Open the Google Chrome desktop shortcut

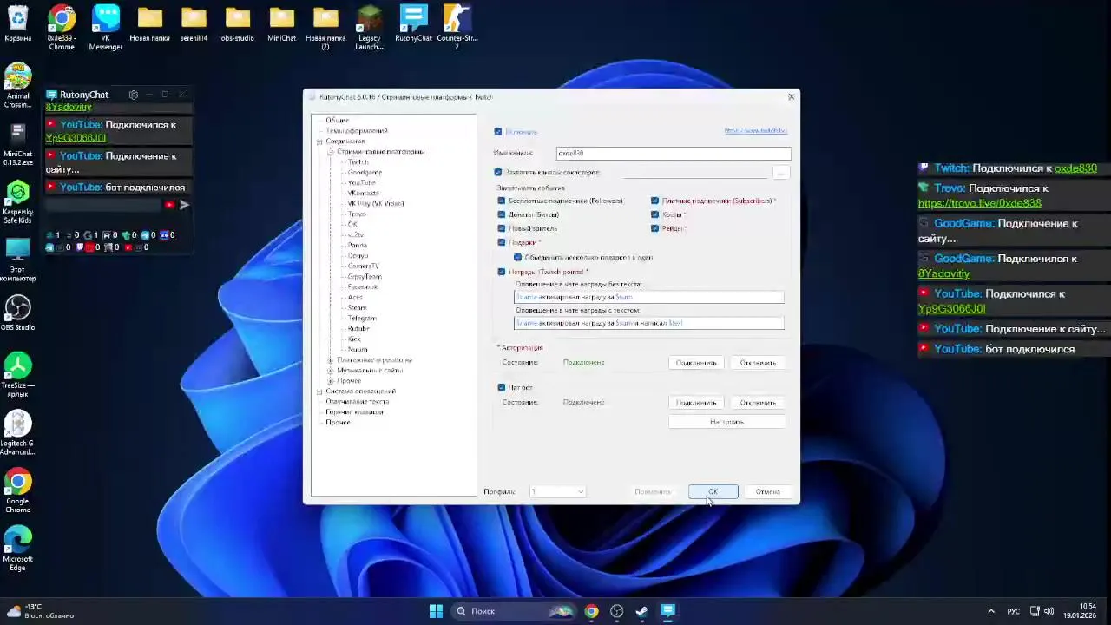pyautogui.click(x=17, y=491)
